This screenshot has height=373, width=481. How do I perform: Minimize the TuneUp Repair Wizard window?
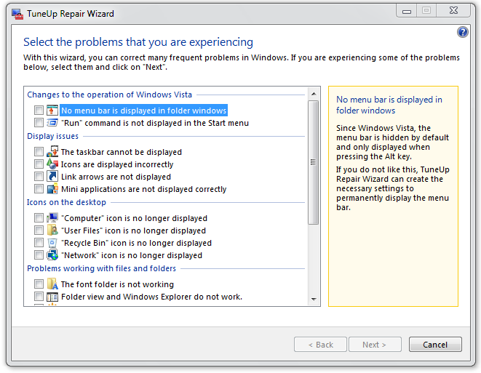(407, 11)
